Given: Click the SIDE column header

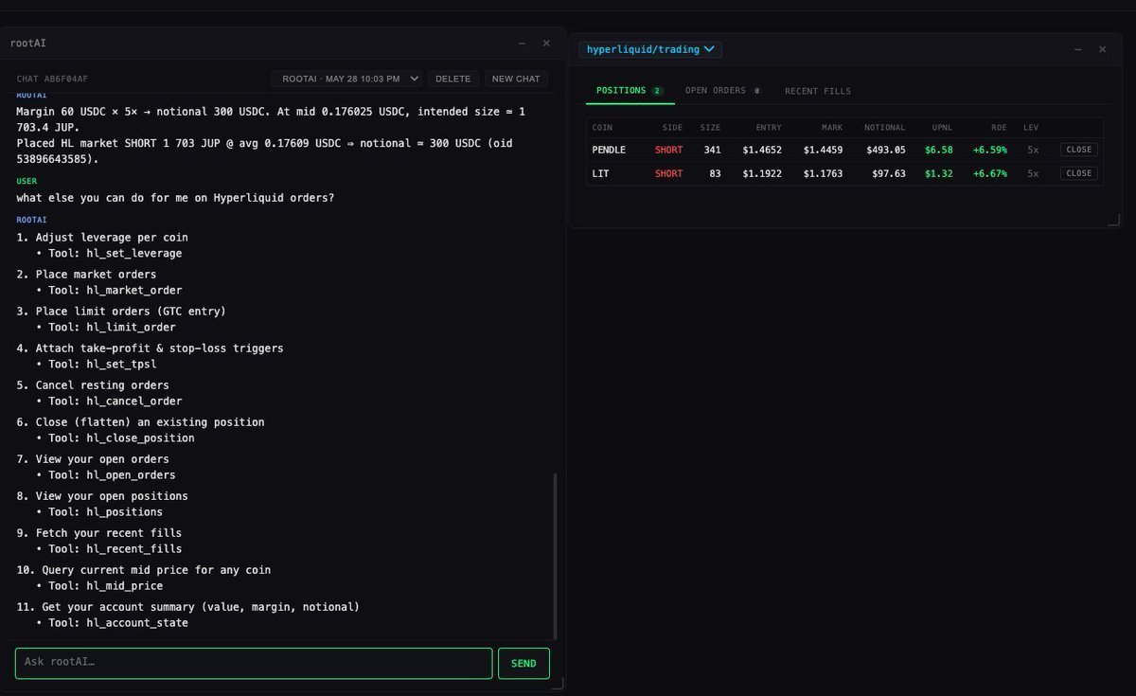Looking at the screenshot, I should pos(672,127).
